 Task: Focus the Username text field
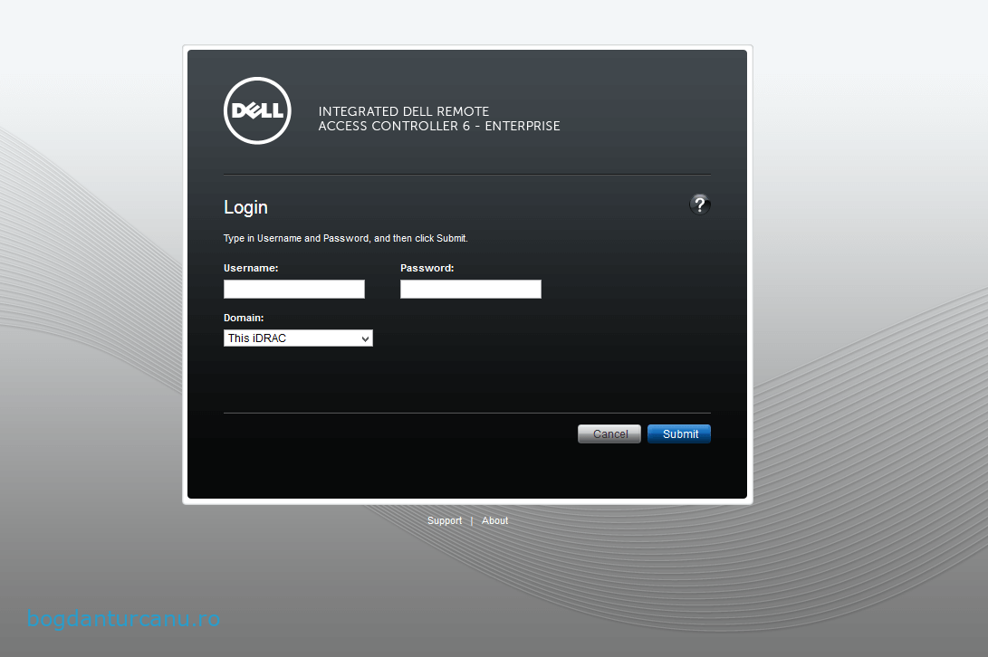tap(294, 290)
